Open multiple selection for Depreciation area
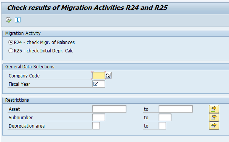Viewport: 229px width, 142px height. point(214,126)
